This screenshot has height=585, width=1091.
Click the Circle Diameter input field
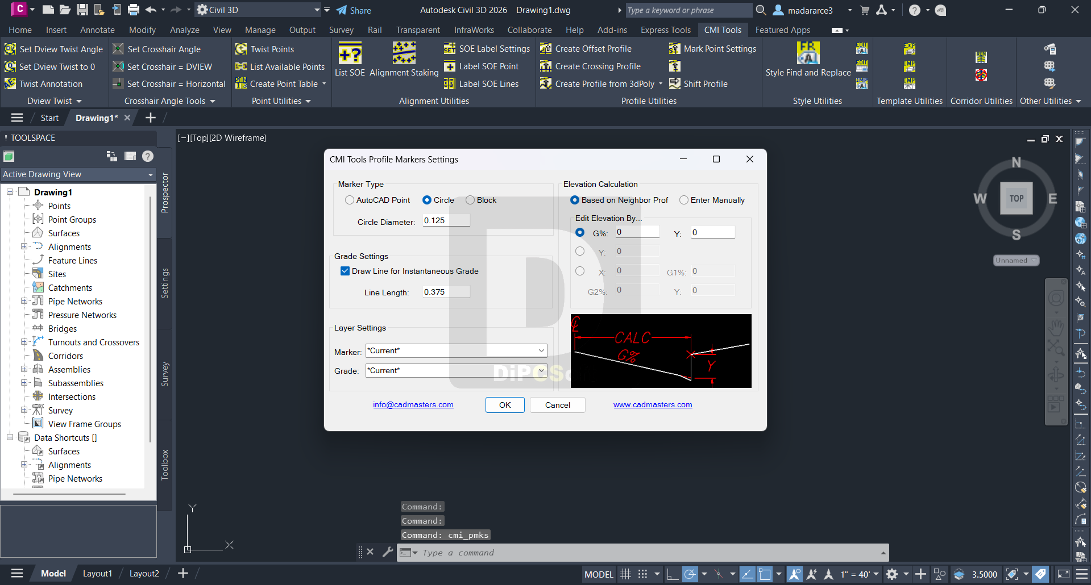tap(446, 220)
